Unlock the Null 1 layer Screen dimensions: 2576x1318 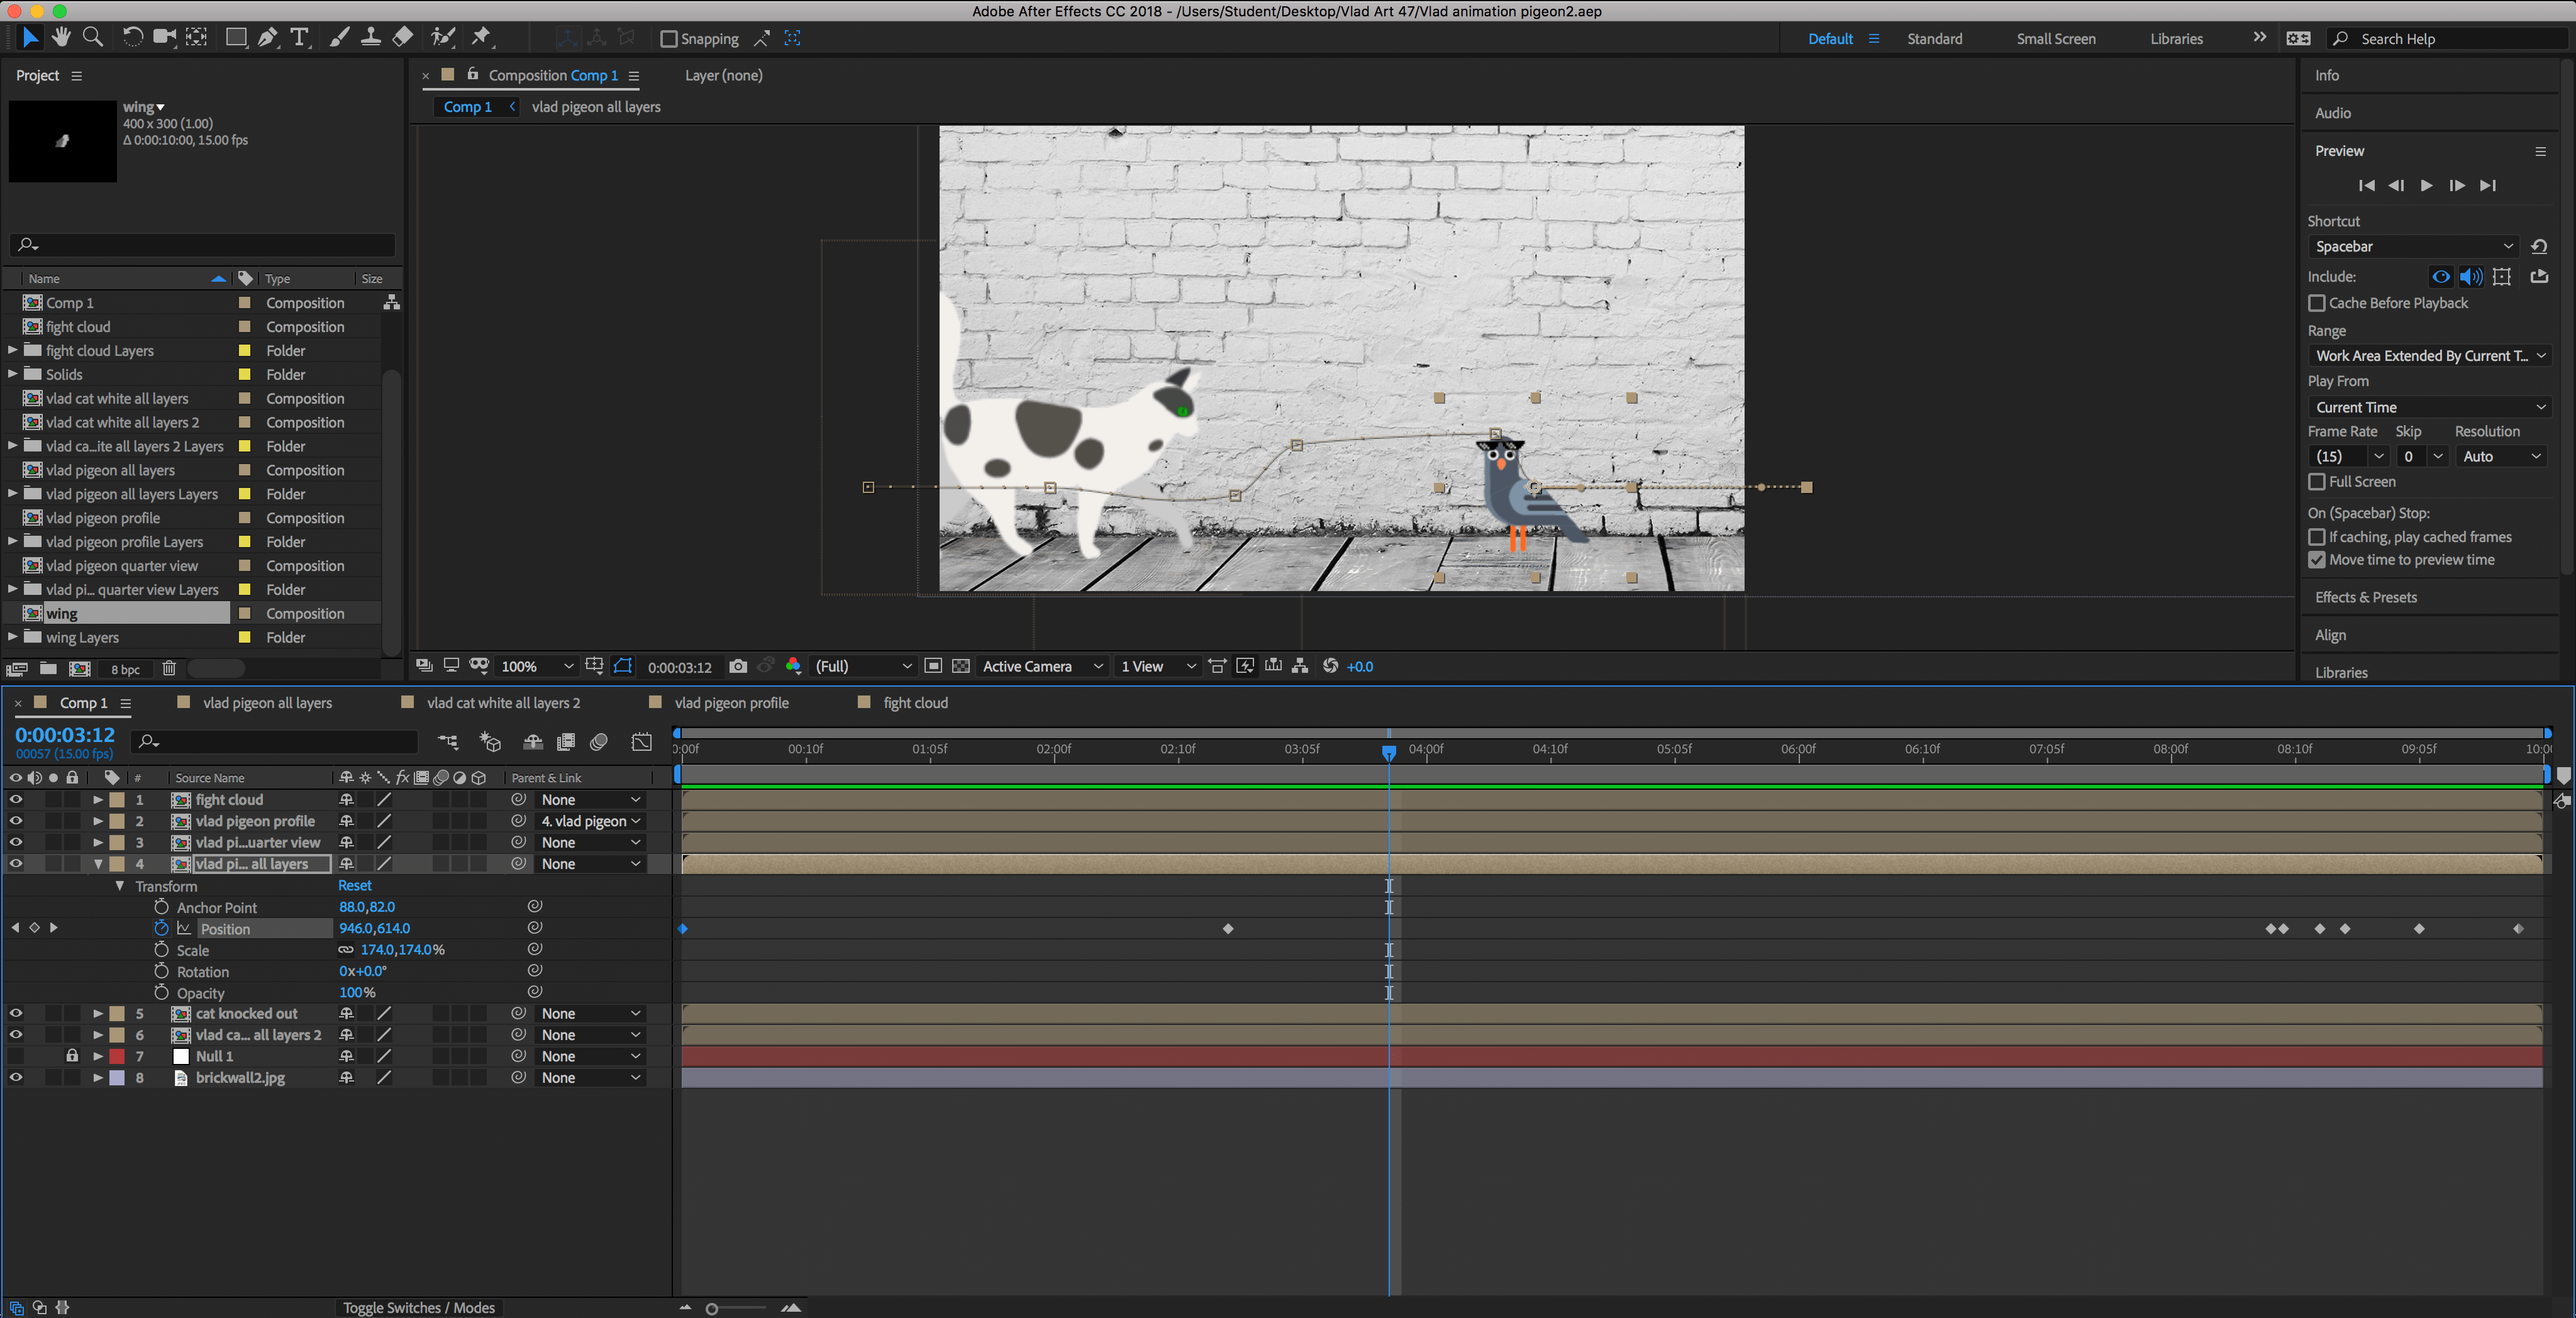click(71, 1056)
